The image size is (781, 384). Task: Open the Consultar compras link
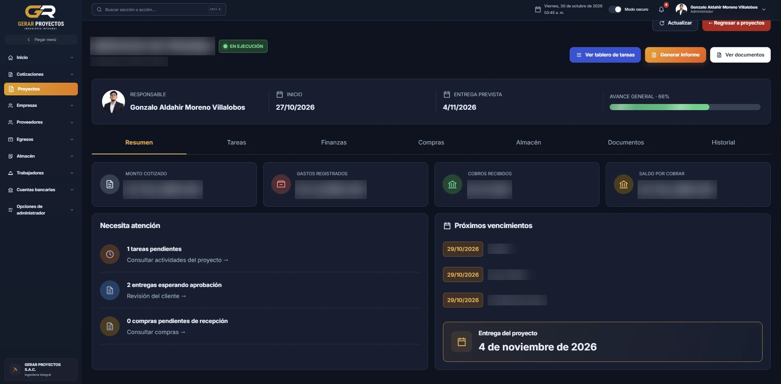coord(156,332)
